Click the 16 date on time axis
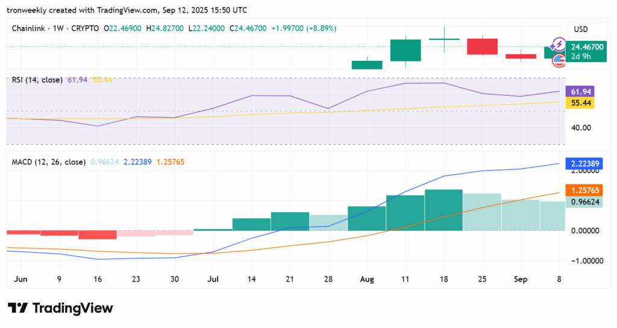The image size is (617, 328). click(98, 279)
